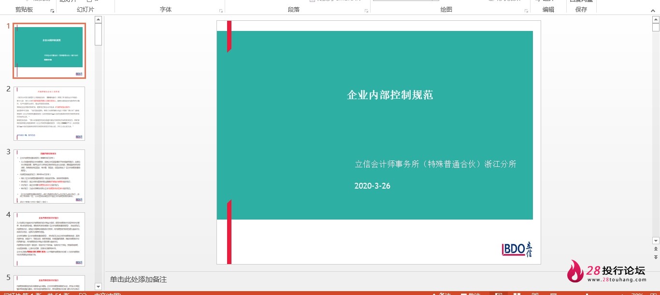Image resolution: width=660 pixels, height=295 pixels.
Task: Switch to Normal view in status bar
Action: 499,294
